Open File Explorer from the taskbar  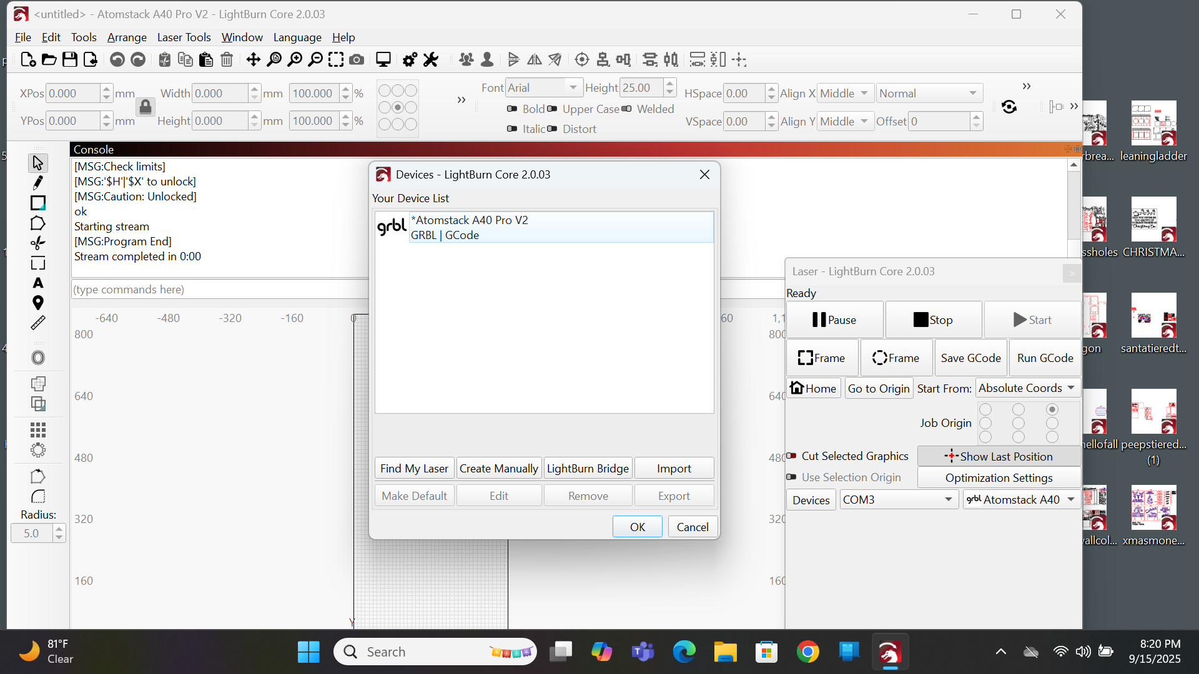coord(725,652)
